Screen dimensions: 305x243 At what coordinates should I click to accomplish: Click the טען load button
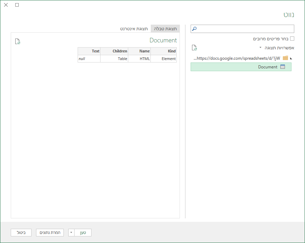pyautogui.click(x=83, y=233)
